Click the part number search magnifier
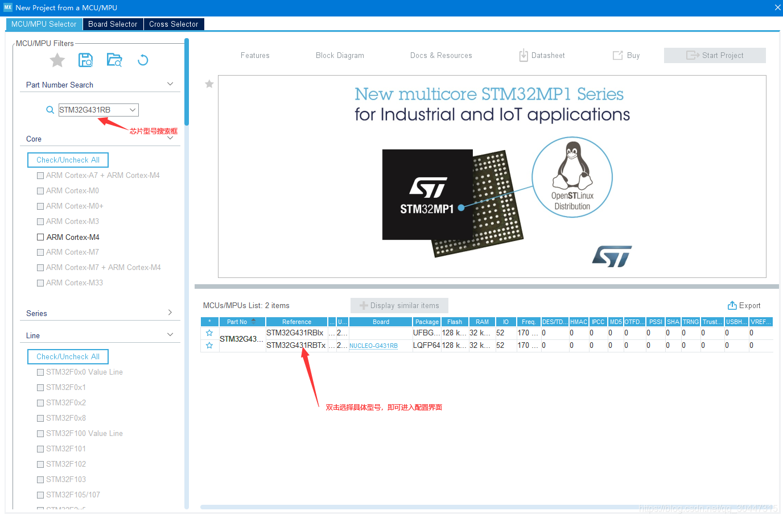 (50, 110)
